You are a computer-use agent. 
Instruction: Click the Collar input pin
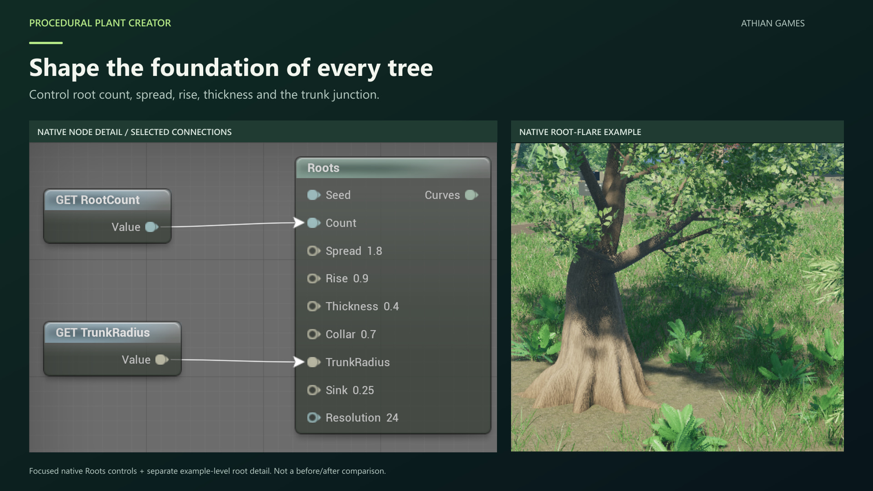[314, 335]
